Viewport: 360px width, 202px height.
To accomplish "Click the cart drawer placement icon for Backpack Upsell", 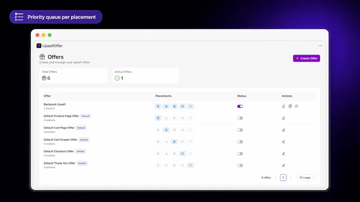I will pyautogui.click(x=174, y=106).
